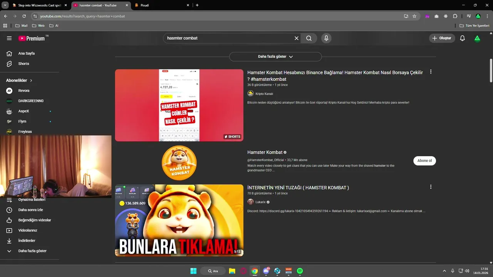Open İNTERNETİN YENİ TUZAĞI video title
493x277 pixels.
[x=298, y=188]
